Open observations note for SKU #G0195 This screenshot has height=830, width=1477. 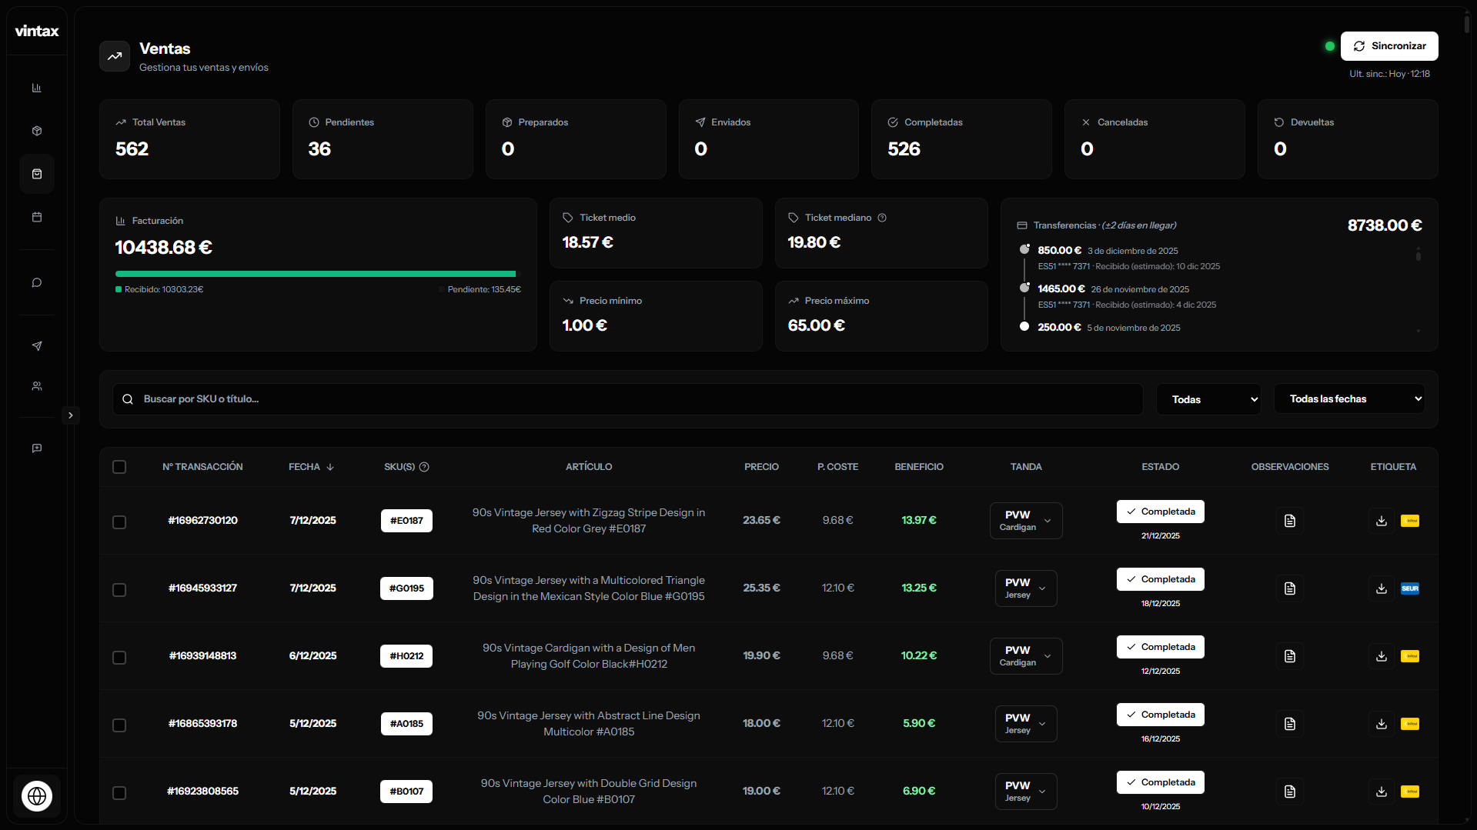(1290, 588)
